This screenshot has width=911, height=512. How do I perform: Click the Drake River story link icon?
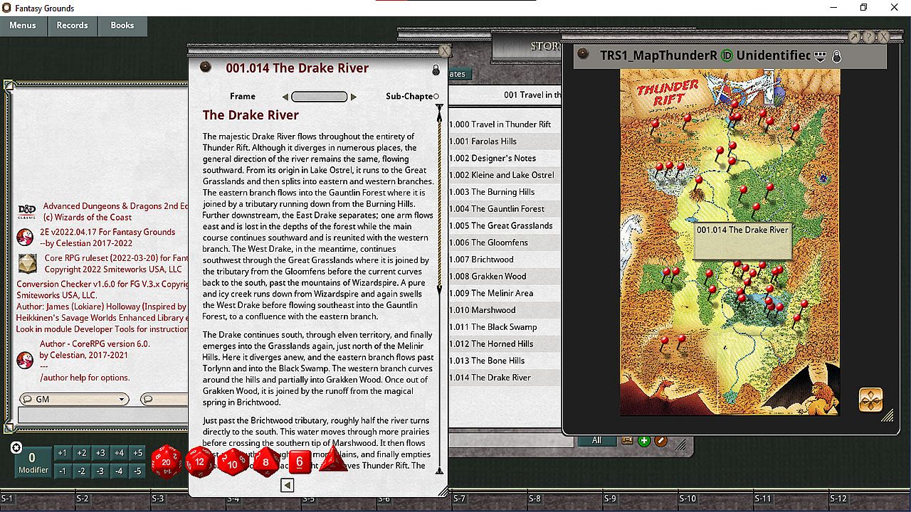(x=206, y=67)
